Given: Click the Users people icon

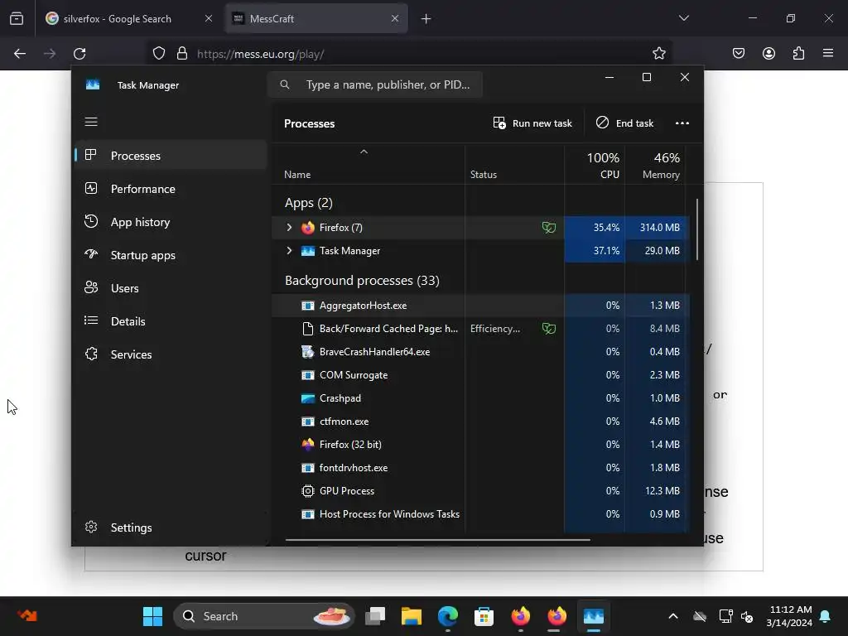Looking at the screenshot, I should 91,287.
